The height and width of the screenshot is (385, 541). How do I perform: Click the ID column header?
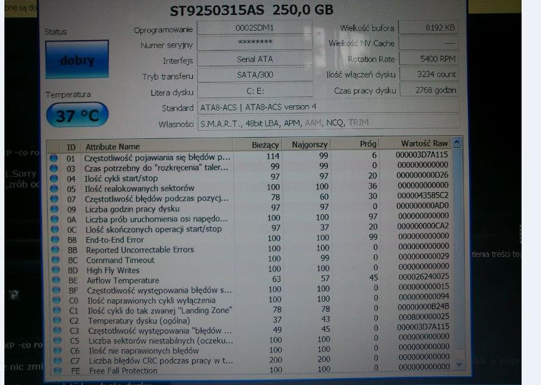click(x=71, y=147)
